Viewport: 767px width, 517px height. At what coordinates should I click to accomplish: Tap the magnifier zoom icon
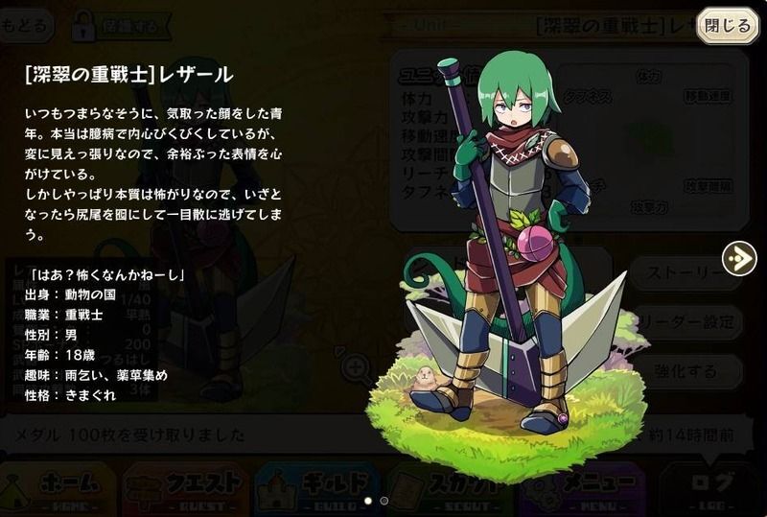click(x=355, y=366)
